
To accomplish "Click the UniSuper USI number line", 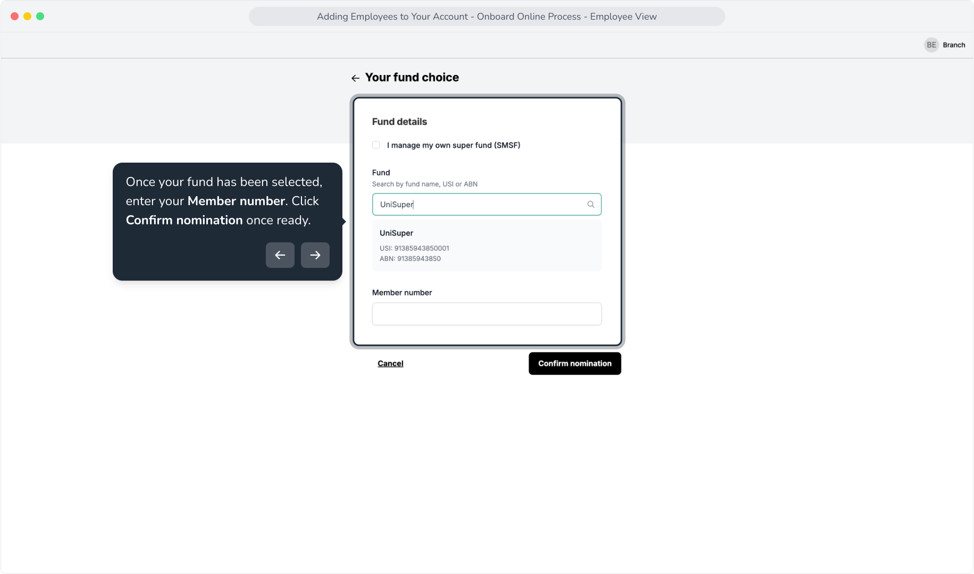I will tap(414, 248).
